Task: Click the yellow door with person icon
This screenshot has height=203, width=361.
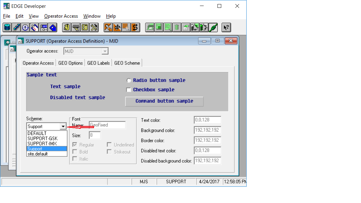Action: click(x=67, y=27)
